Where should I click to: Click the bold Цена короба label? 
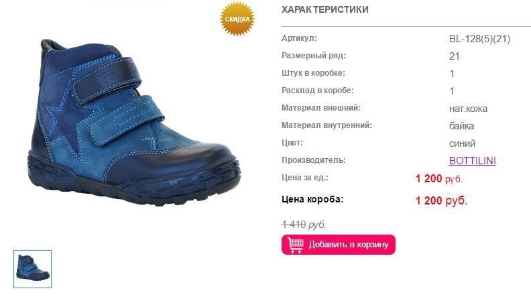pos(312,199)
